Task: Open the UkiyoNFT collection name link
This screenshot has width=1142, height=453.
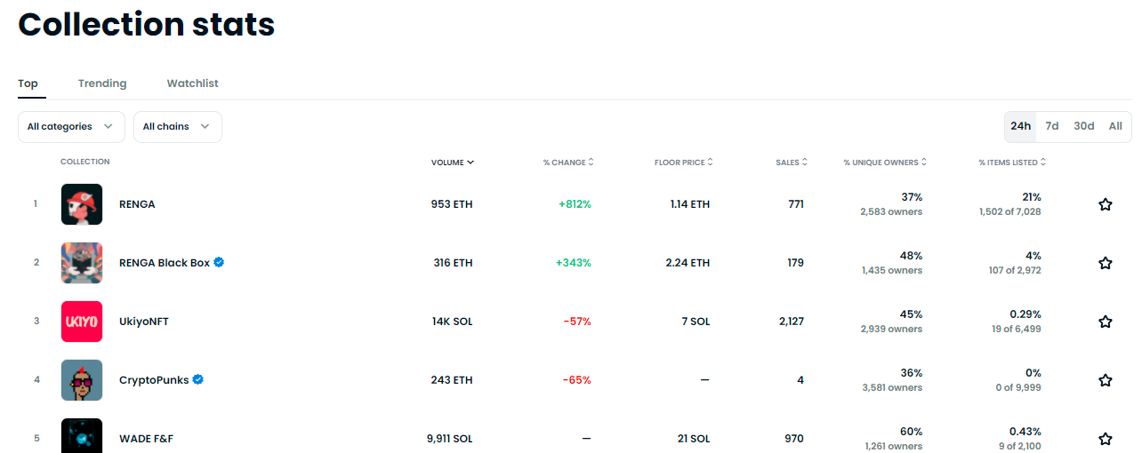Action: pyautogui.click(x=144, y=322)
